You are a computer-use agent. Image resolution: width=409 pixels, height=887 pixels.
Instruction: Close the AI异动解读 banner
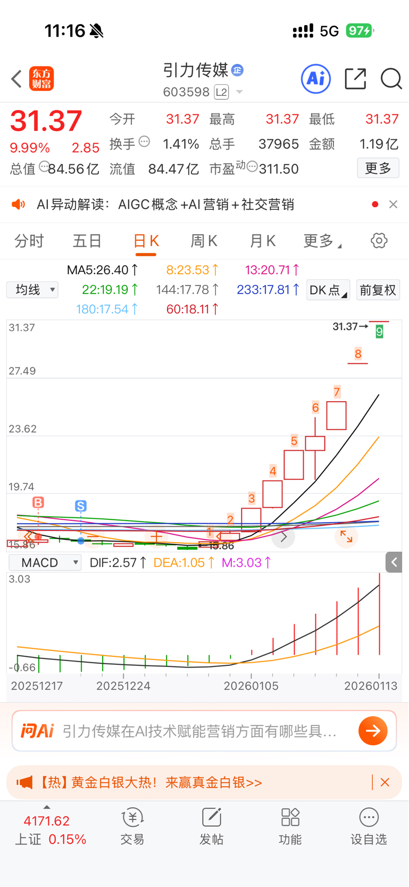pyautogui.click(x=393, y=205)
